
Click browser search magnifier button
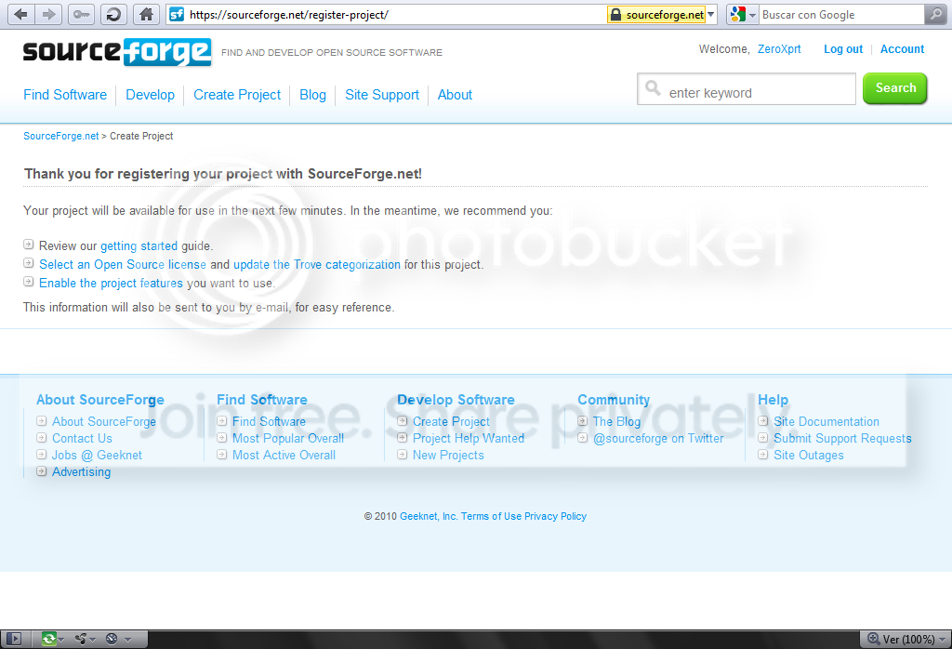click(x=935, y=15)
